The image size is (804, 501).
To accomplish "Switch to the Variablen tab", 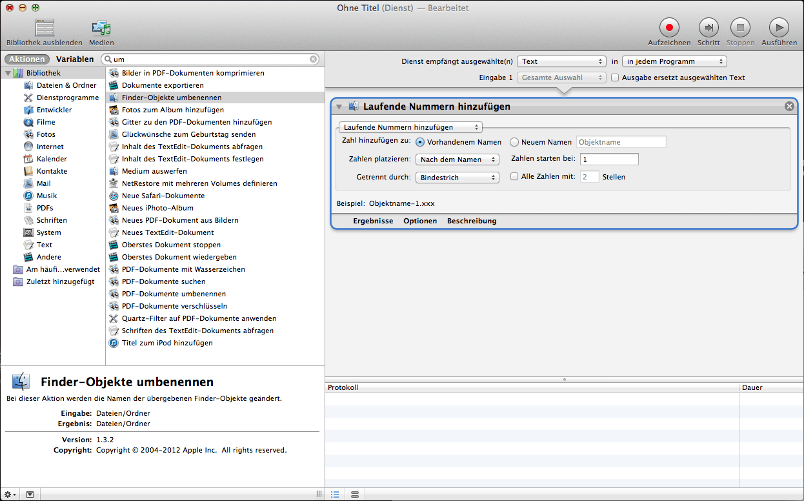I will coord(75,59).
